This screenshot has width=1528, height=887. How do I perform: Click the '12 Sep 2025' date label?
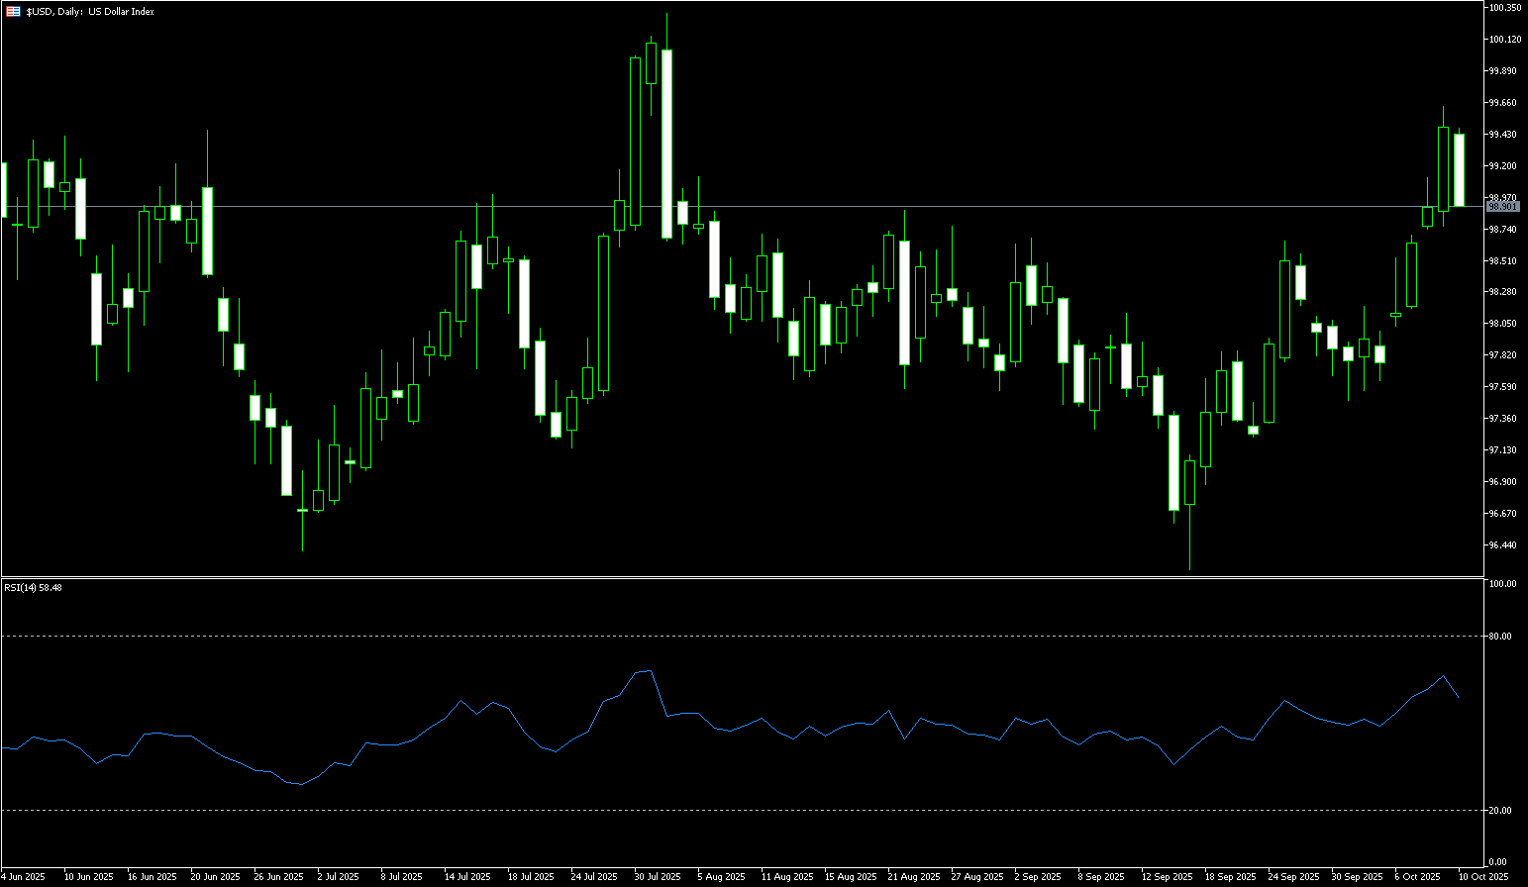click(x=1167, y=877)
